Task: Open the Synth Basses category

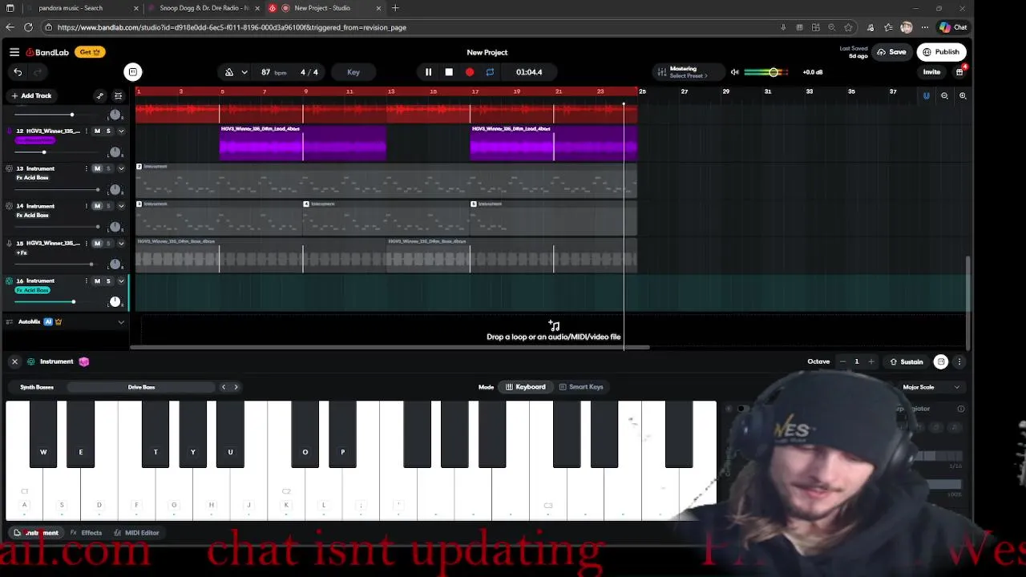Action: (x=37, y=387)
